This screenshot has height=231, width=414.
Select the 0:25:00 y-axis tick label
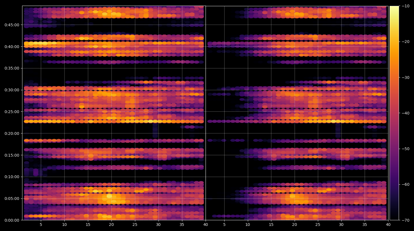pos(12,112)
